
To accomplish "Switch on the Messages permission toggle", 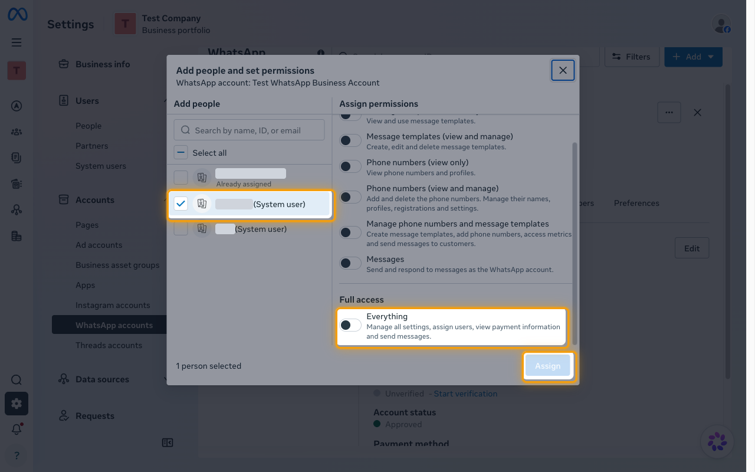I will click(x=350, y=263).
